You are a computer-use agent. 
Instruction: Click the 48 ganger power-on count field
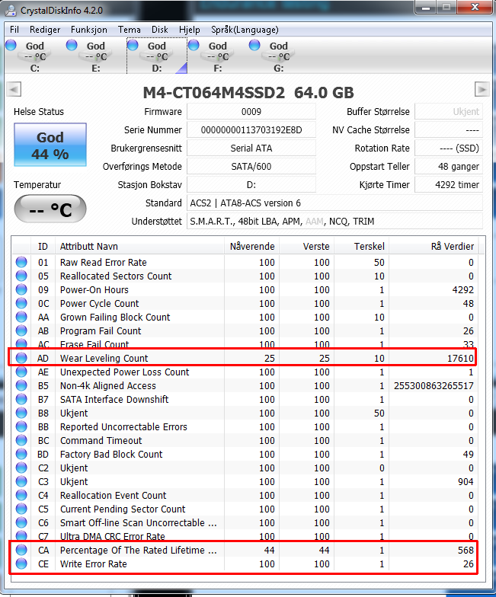(x=448, y=166)
